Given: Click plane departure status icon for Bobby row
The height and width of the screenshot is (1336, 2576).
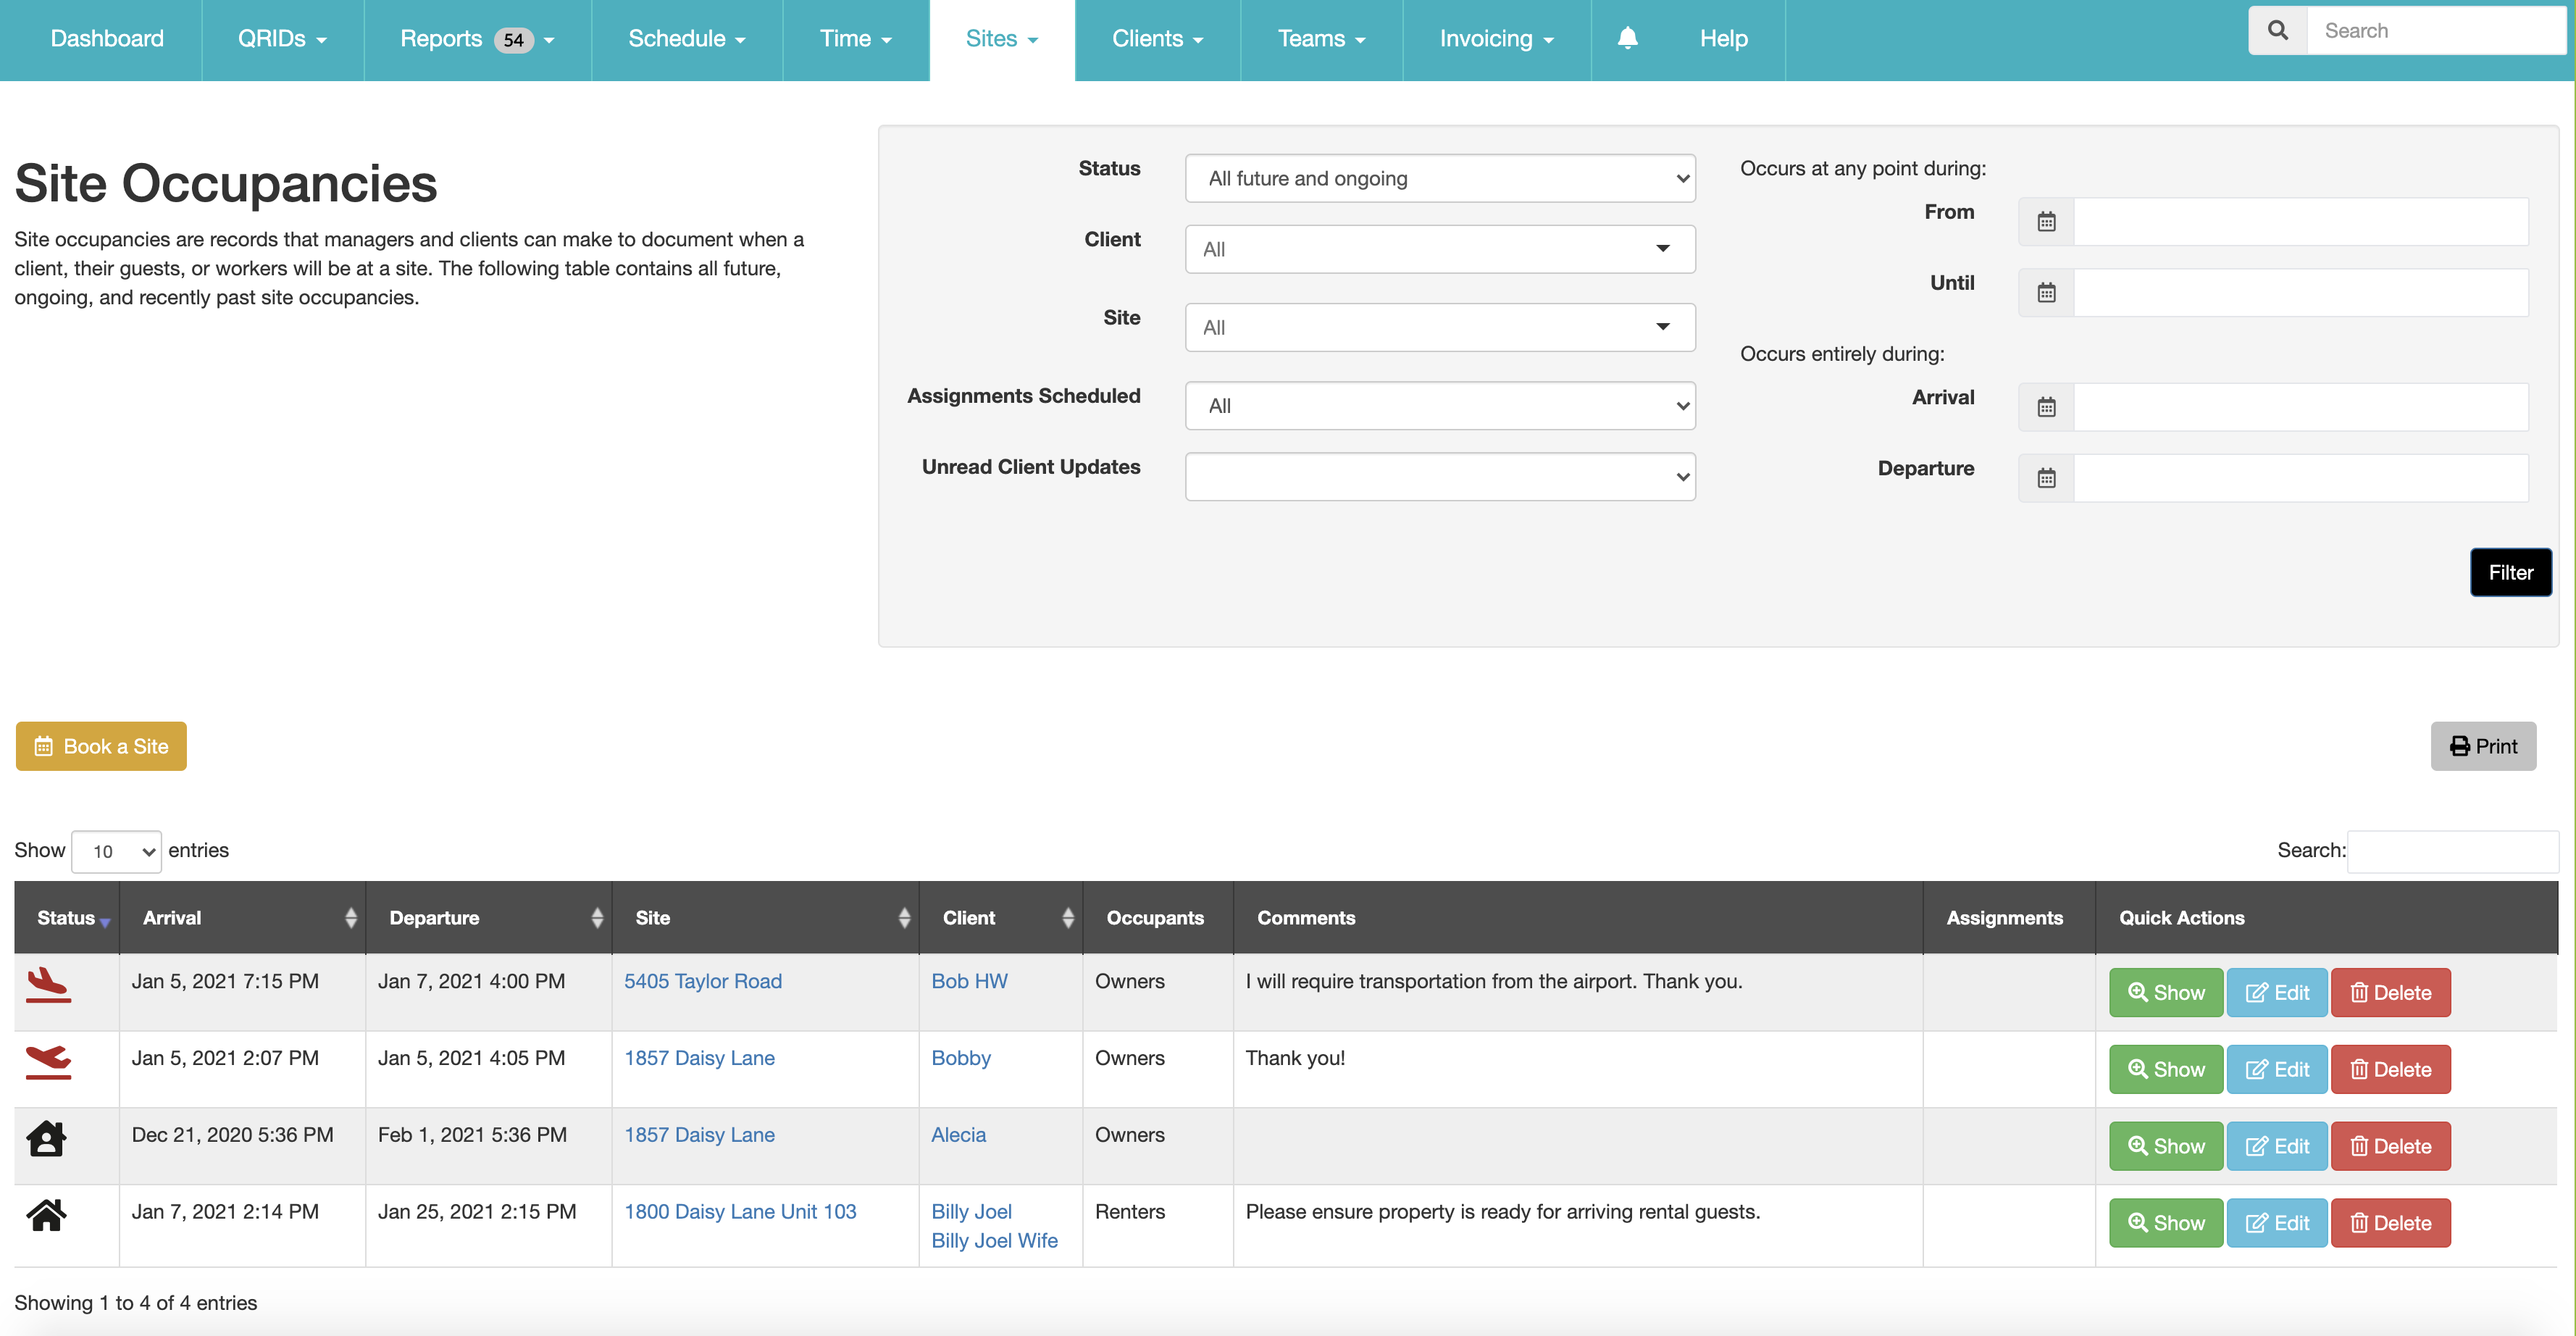Looking at the screenshot, I should [48, 1061].
